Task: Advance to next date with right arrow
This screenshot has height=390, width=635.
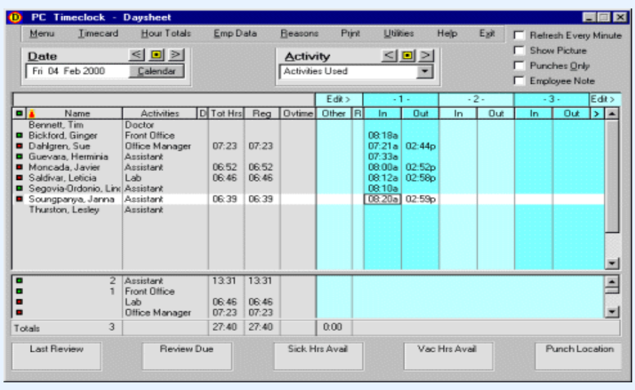Action: pyautogui.click(x=176, y=54)
